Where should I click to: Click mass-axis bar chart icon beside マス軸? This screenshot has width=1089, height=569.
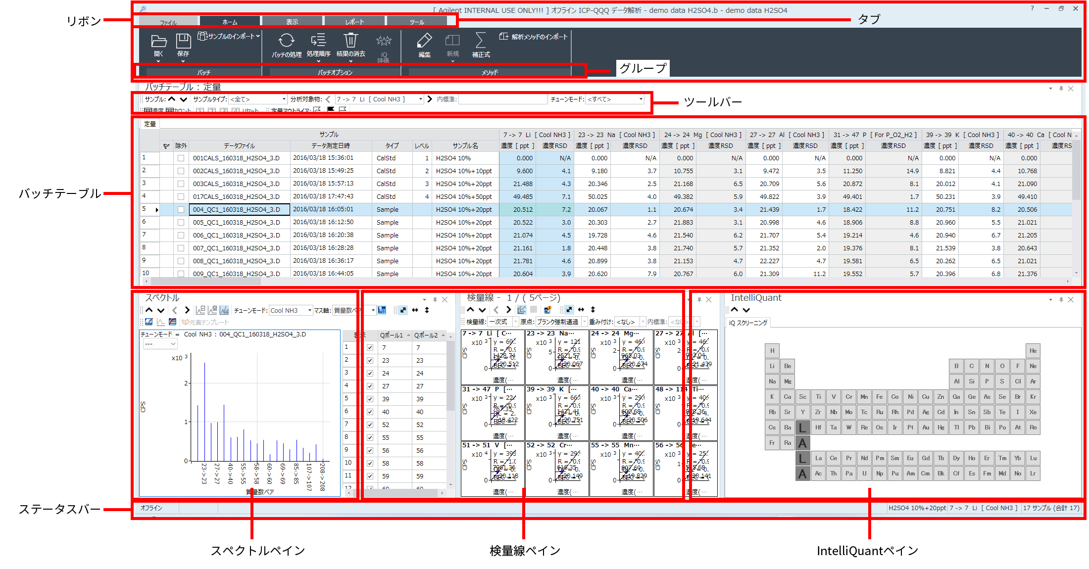(x=382, y=310)
